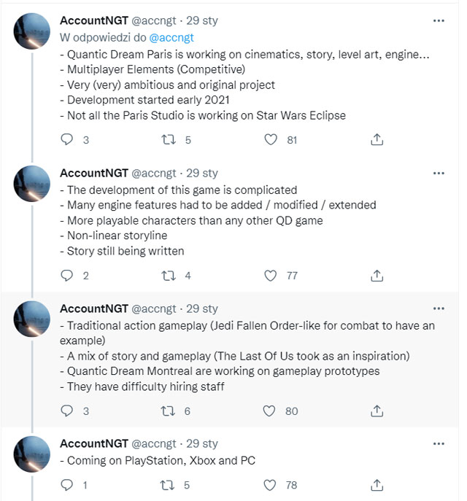Open AccountNGT profile name on first tweet
The height and width of the screenshot is (501, 467).
tap(94, 20)
